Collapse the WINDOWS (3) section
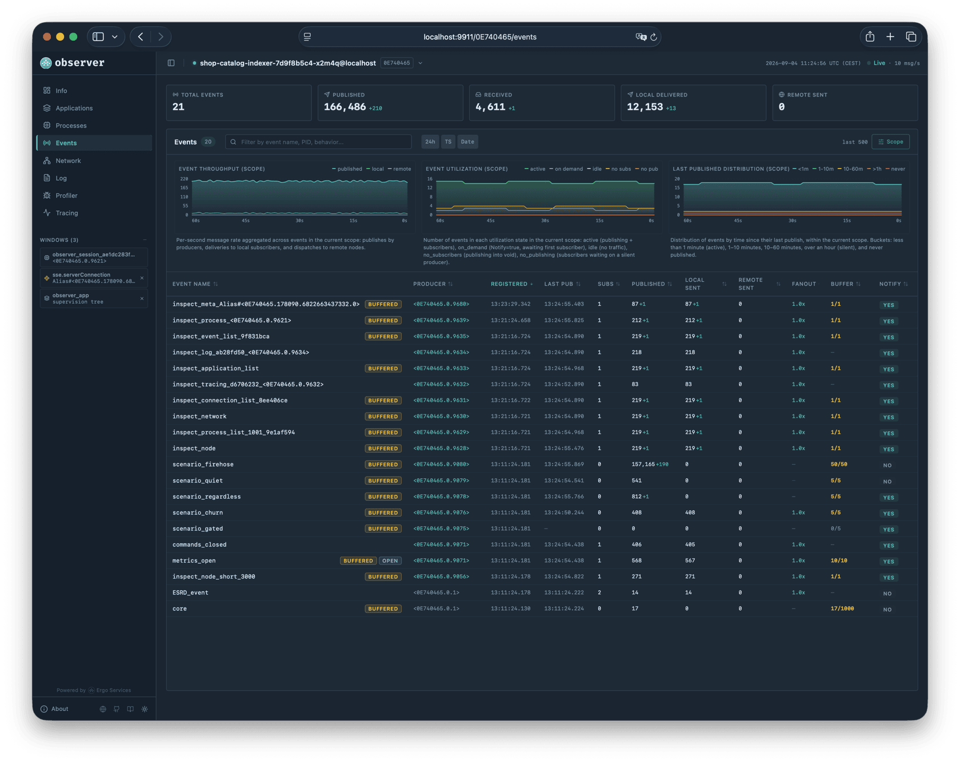Screen dimensions: 960x763 pyautogui.click(x=145, y=240)
